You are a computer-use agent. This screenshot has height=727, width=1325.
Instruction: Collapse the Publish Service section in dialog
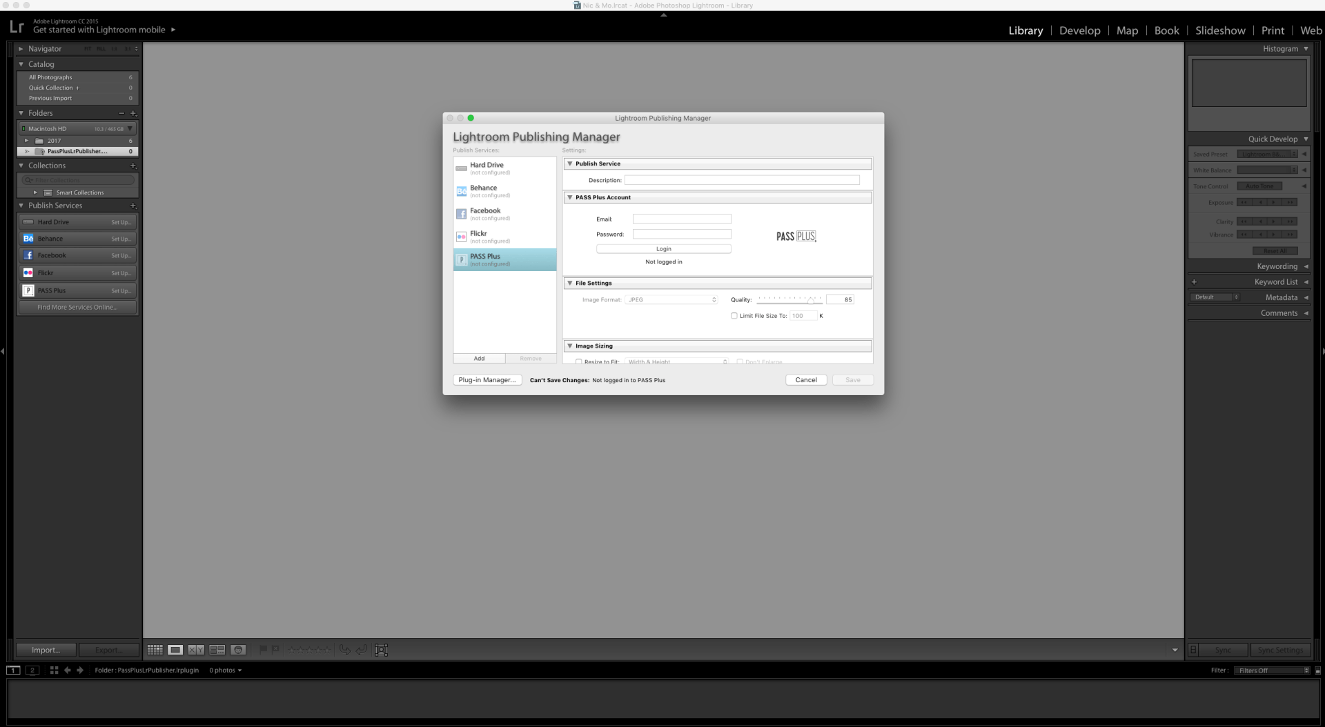(x=570, y=163)
